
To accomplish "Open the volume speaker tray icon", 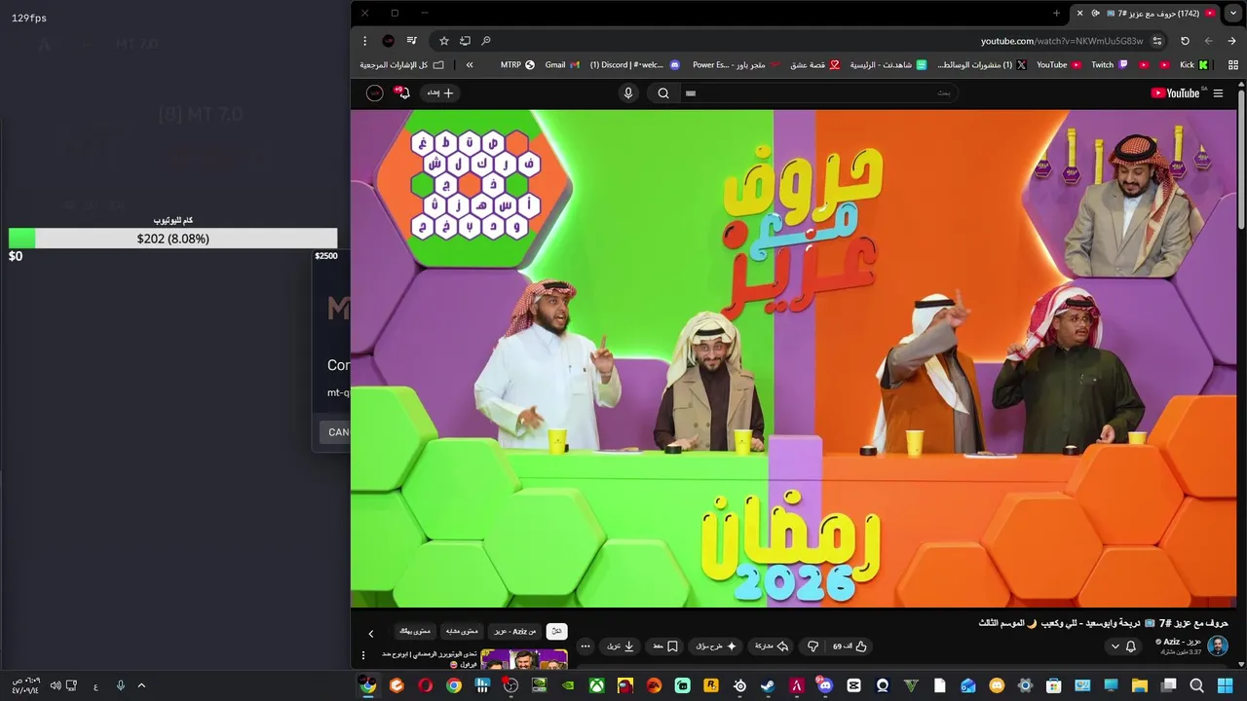I will coord(56,685).
